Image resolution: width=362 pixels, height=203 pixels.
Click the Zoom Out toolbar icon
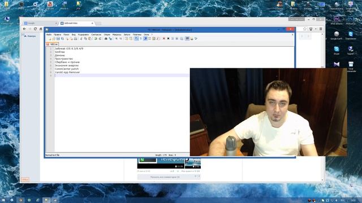coord(120,39)
